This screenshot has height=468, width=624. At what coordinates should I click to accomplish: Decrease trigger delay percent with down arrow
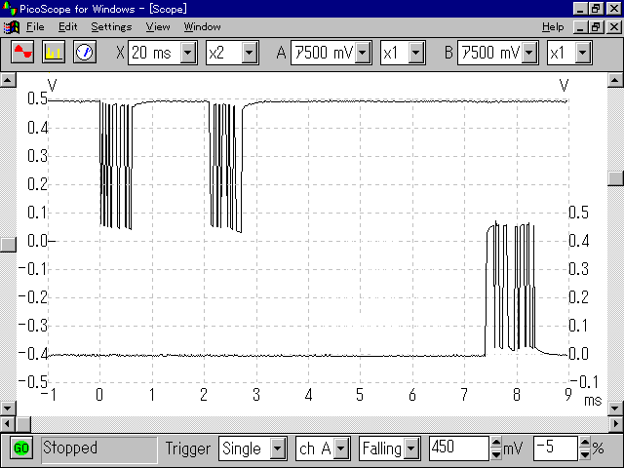click(x=585, y=454)
